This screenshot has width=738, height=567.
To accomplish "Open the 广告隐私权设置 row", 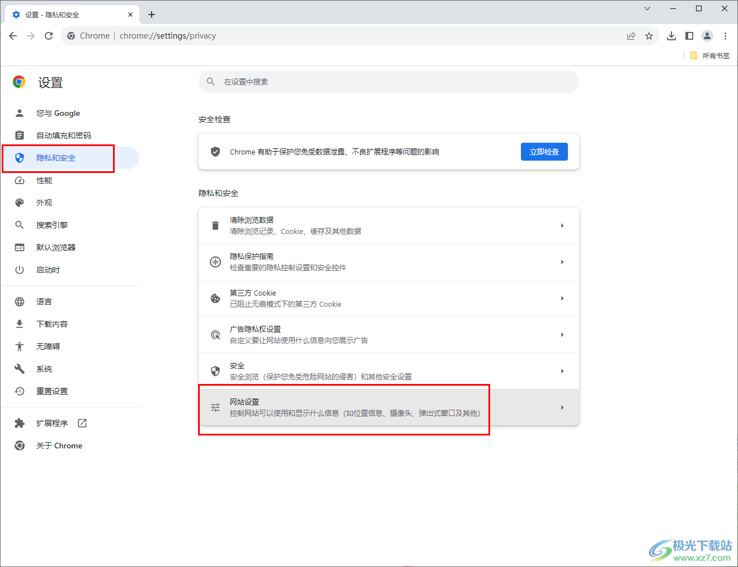I will pyautogui.click(x=389, y=335).
